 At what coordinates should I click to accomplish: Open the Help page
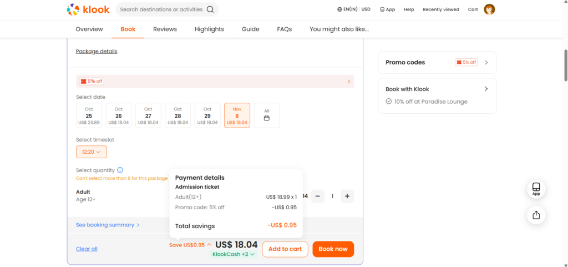pyautogui.click(x=409, y=9)
